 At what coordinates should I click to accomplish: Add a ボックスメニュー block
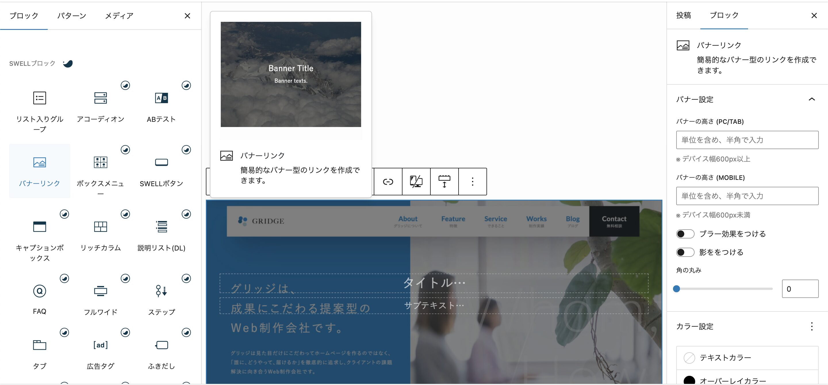(x=100, y=163)
